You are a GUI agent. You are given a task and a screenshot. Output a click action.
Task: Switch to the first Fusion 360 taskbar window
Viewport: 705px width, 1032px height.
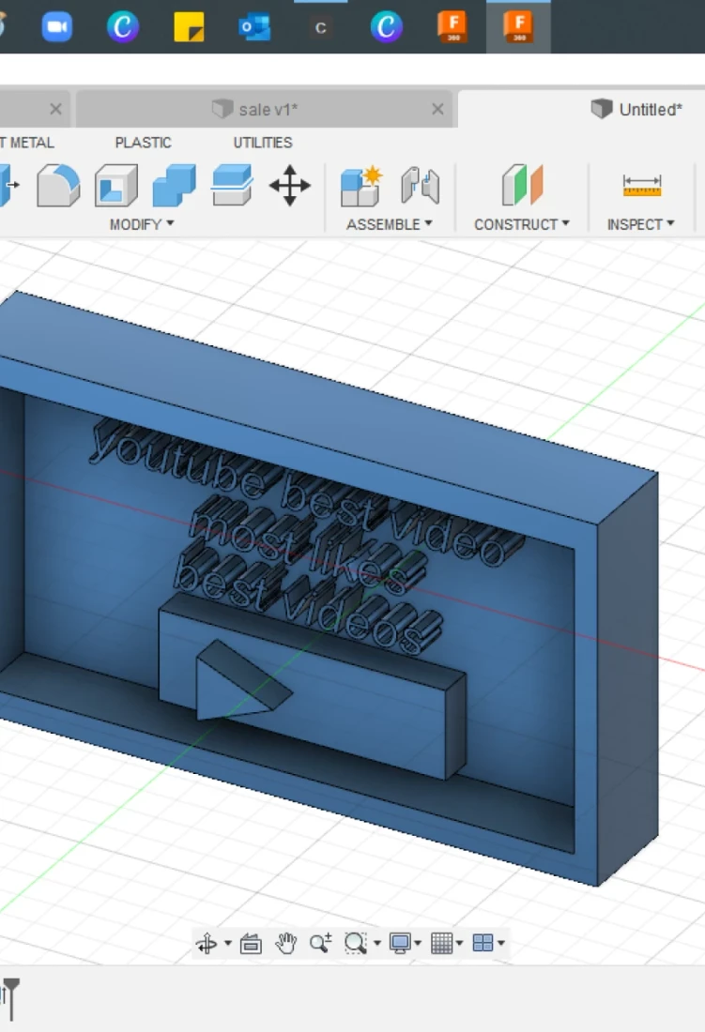pyautogui.click(x=452, y=27)
